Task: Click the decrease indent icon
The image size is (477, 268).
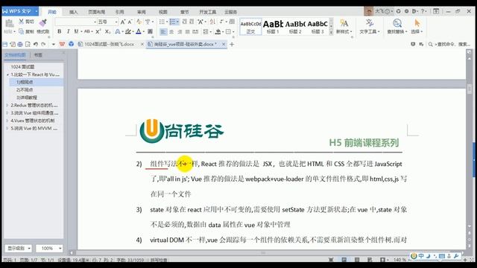Action: 184,22
